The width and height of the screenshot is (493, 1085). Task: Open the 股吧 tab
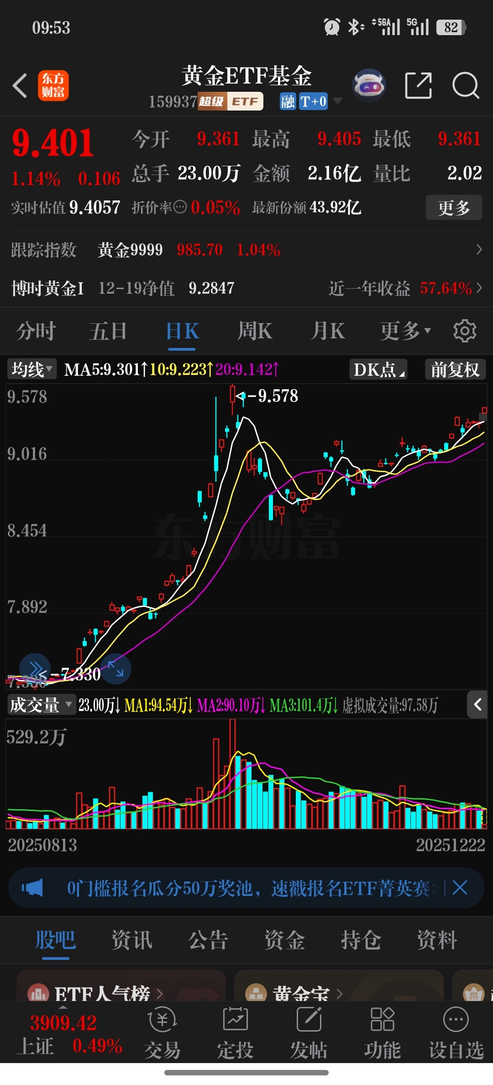[55, 940]
